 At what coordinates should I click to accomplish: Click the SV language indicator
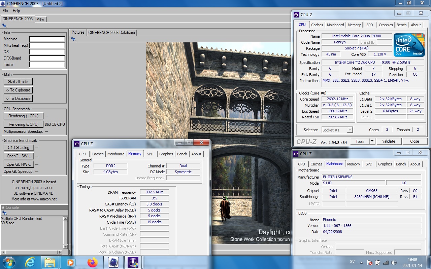tap(352, 262)
